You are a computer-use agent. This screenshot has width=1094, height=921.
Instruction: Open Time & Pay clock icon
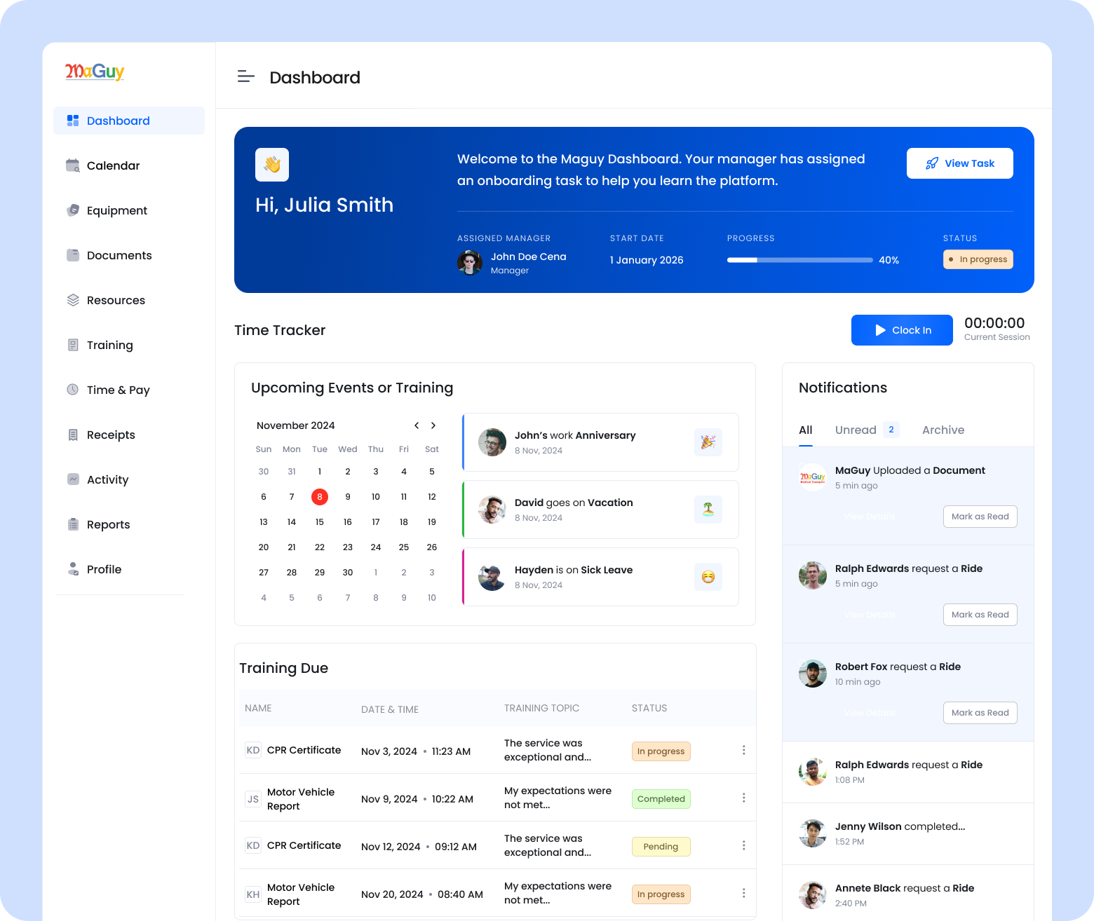pos(73,390)
